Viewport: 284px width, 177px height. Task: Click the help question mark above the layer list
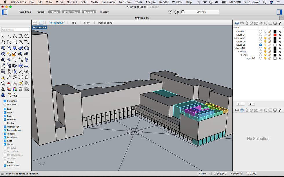(x=280, y=23)
